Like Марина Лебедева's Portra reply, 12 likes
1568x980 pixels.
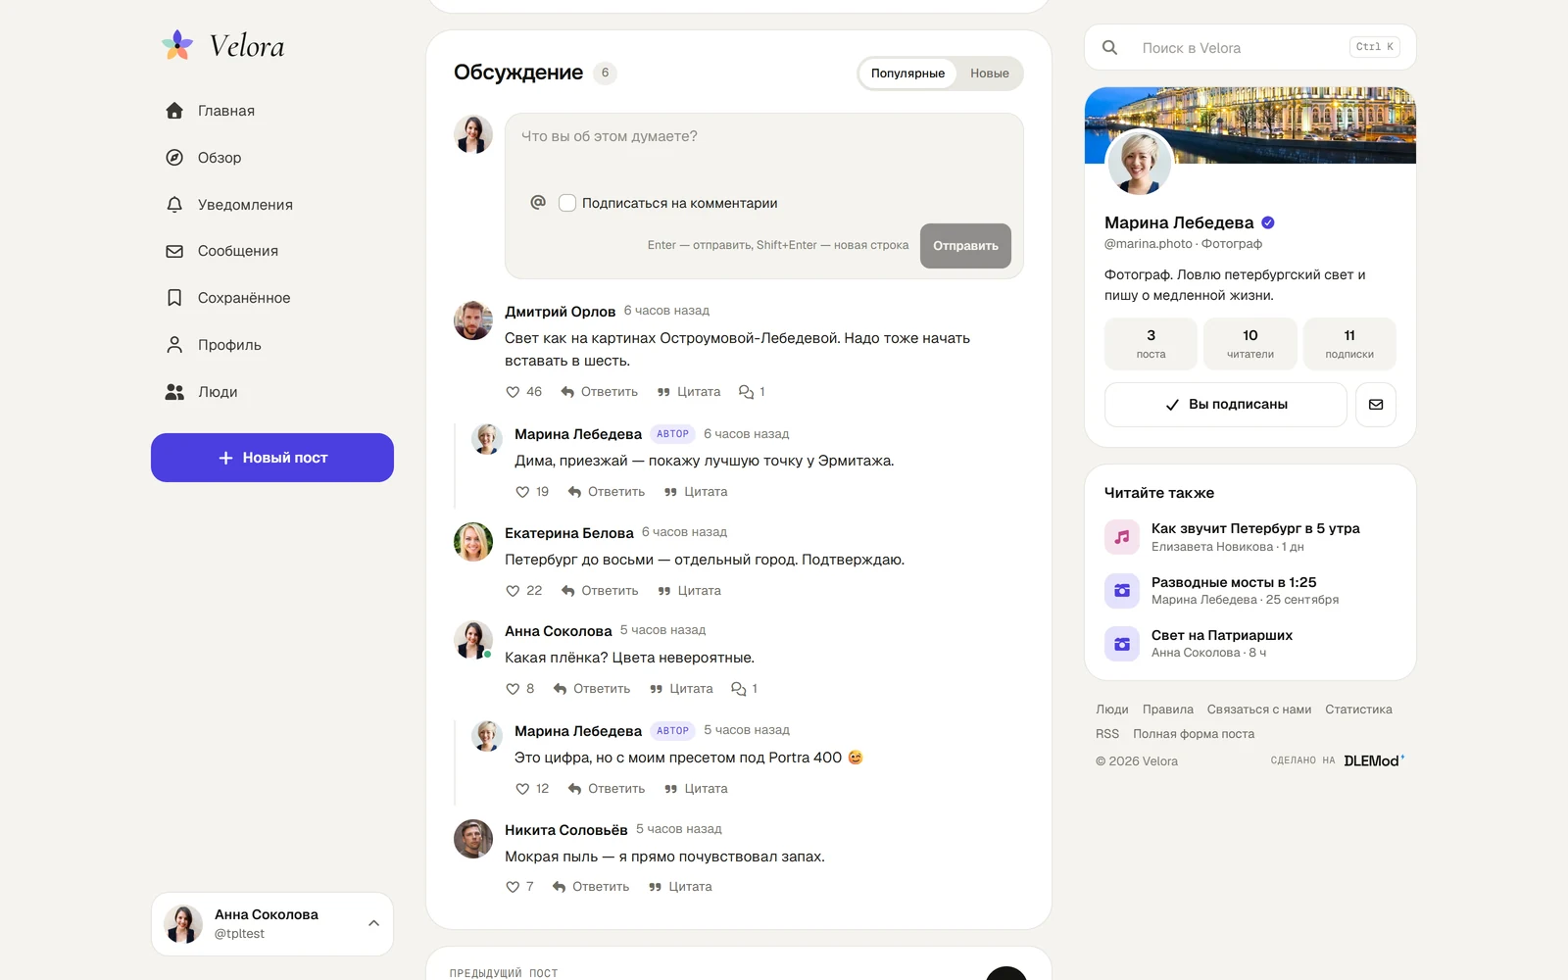[x=532, y=789]
